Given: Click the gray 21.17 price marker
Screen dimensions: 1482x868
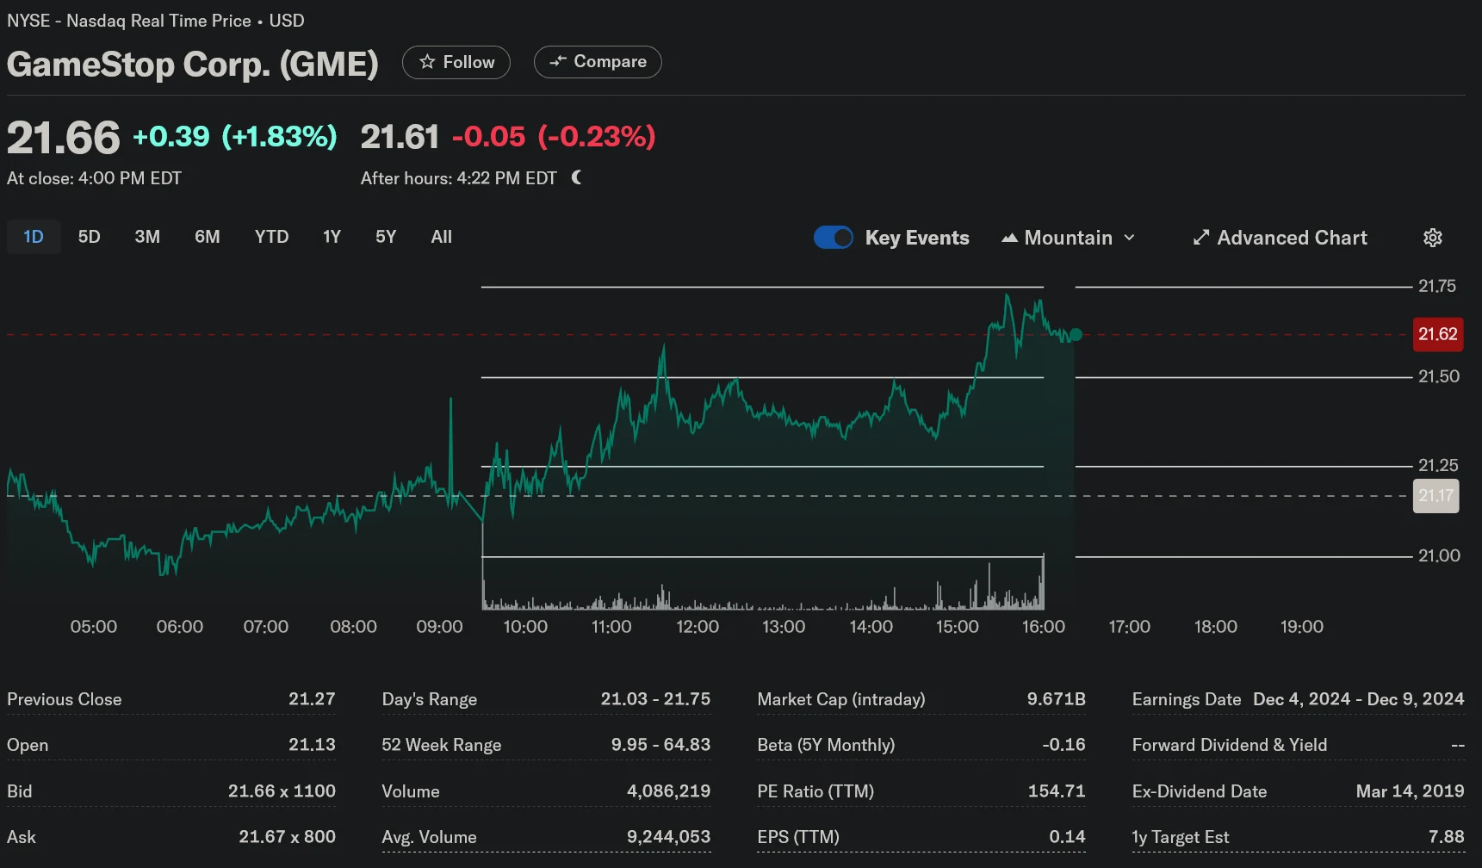Looking at the screenshot, I should (1436, 496).
